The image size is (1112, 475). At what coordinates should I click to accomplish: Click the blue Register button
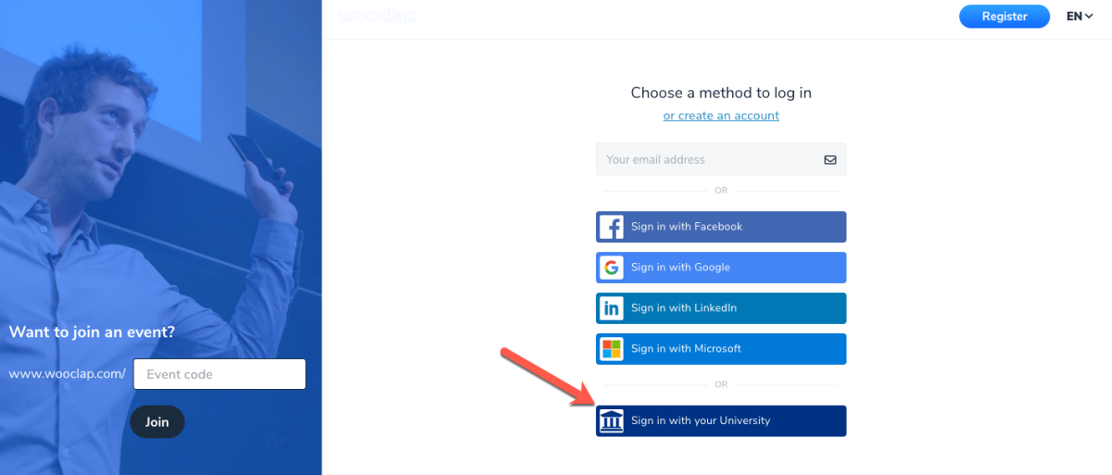(1005, 17)
